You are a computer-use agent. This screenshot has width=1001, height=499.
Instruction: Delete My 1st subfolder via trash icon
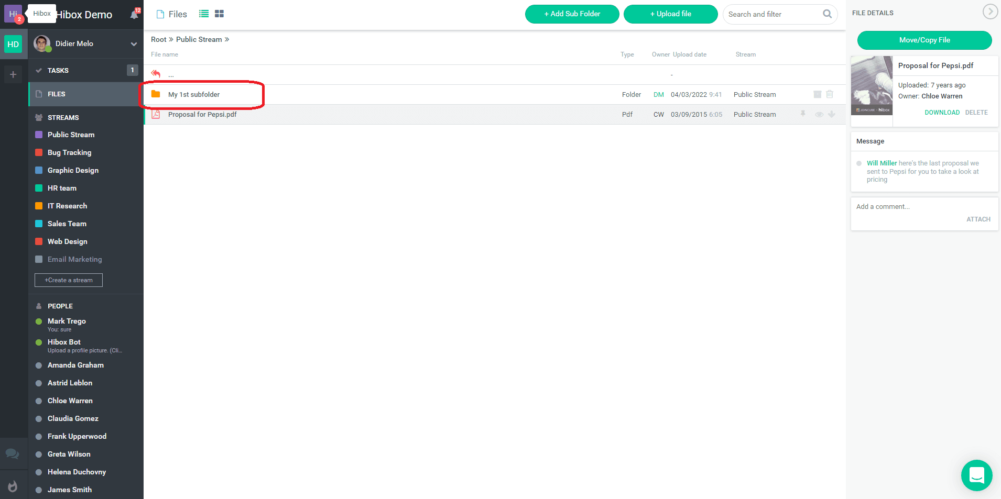click(x=830, y=94)
